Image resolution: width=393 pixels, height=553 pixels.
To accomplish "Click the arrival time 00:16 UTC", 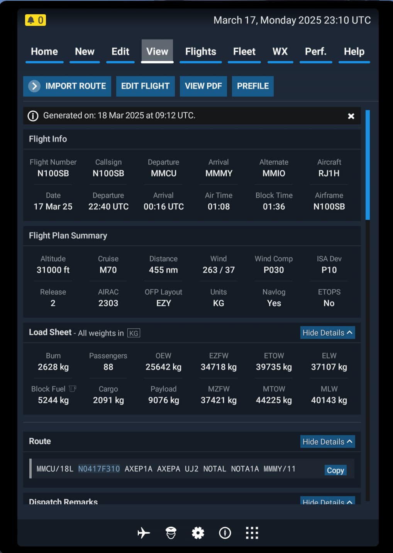I will [164, 207].
